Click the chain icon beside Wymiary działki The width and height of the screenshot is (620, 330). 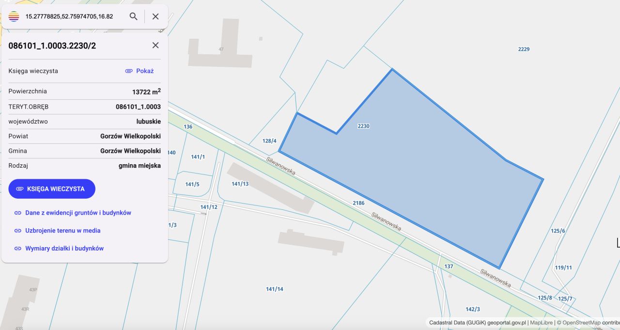point(17,248)
